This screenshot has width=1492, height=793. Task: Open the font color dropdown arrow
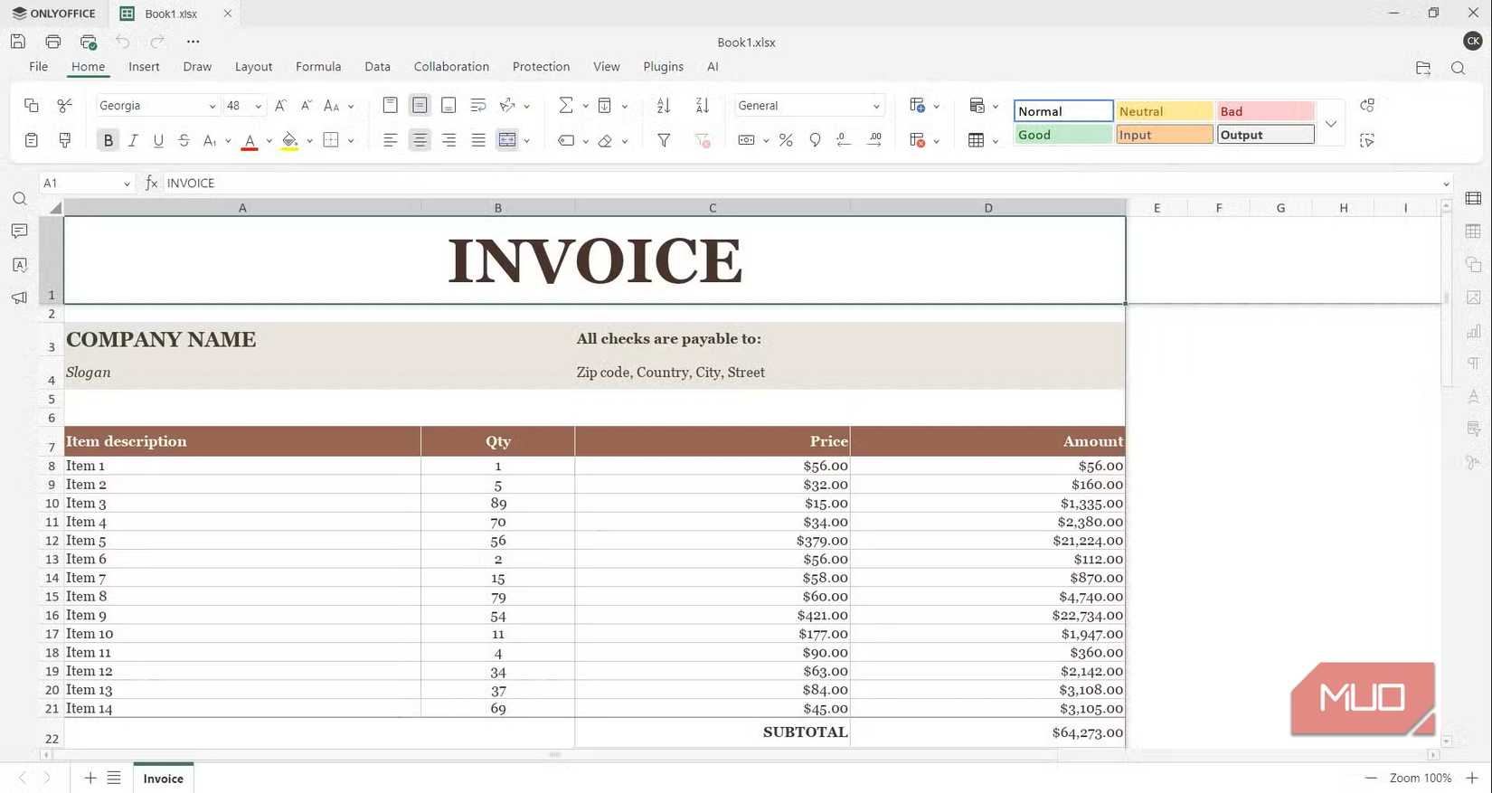click(x=269, y=141)
